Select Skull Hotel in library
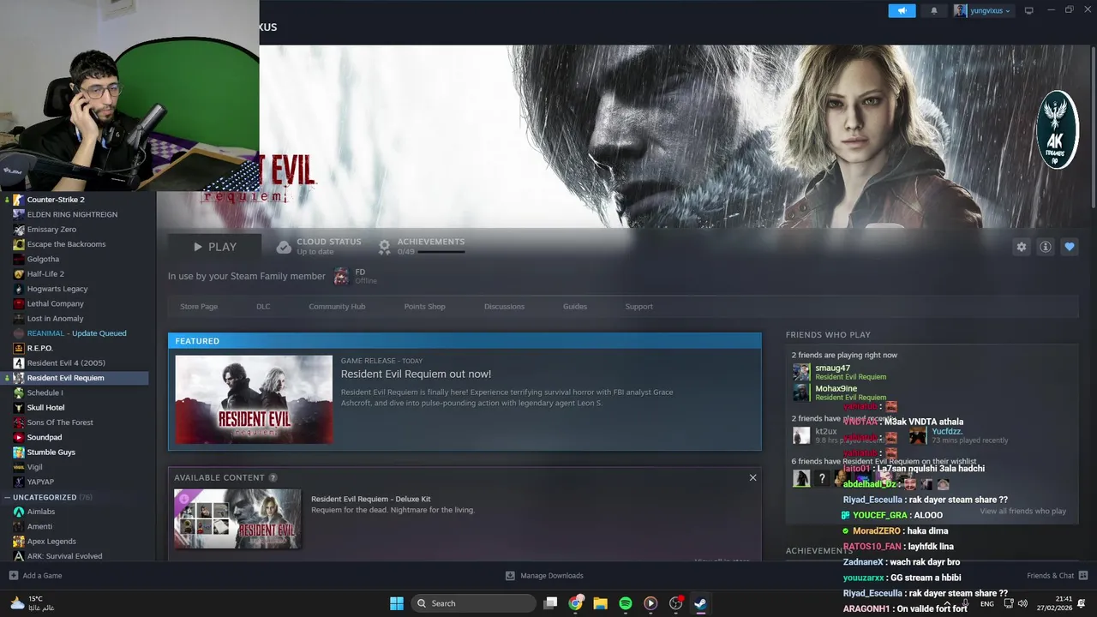 coord(45,408)
